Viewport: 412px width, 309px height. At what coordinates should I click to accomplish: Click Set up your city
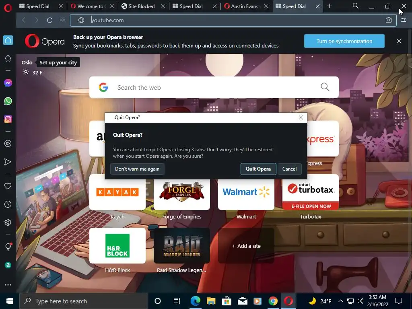[58, 62]
